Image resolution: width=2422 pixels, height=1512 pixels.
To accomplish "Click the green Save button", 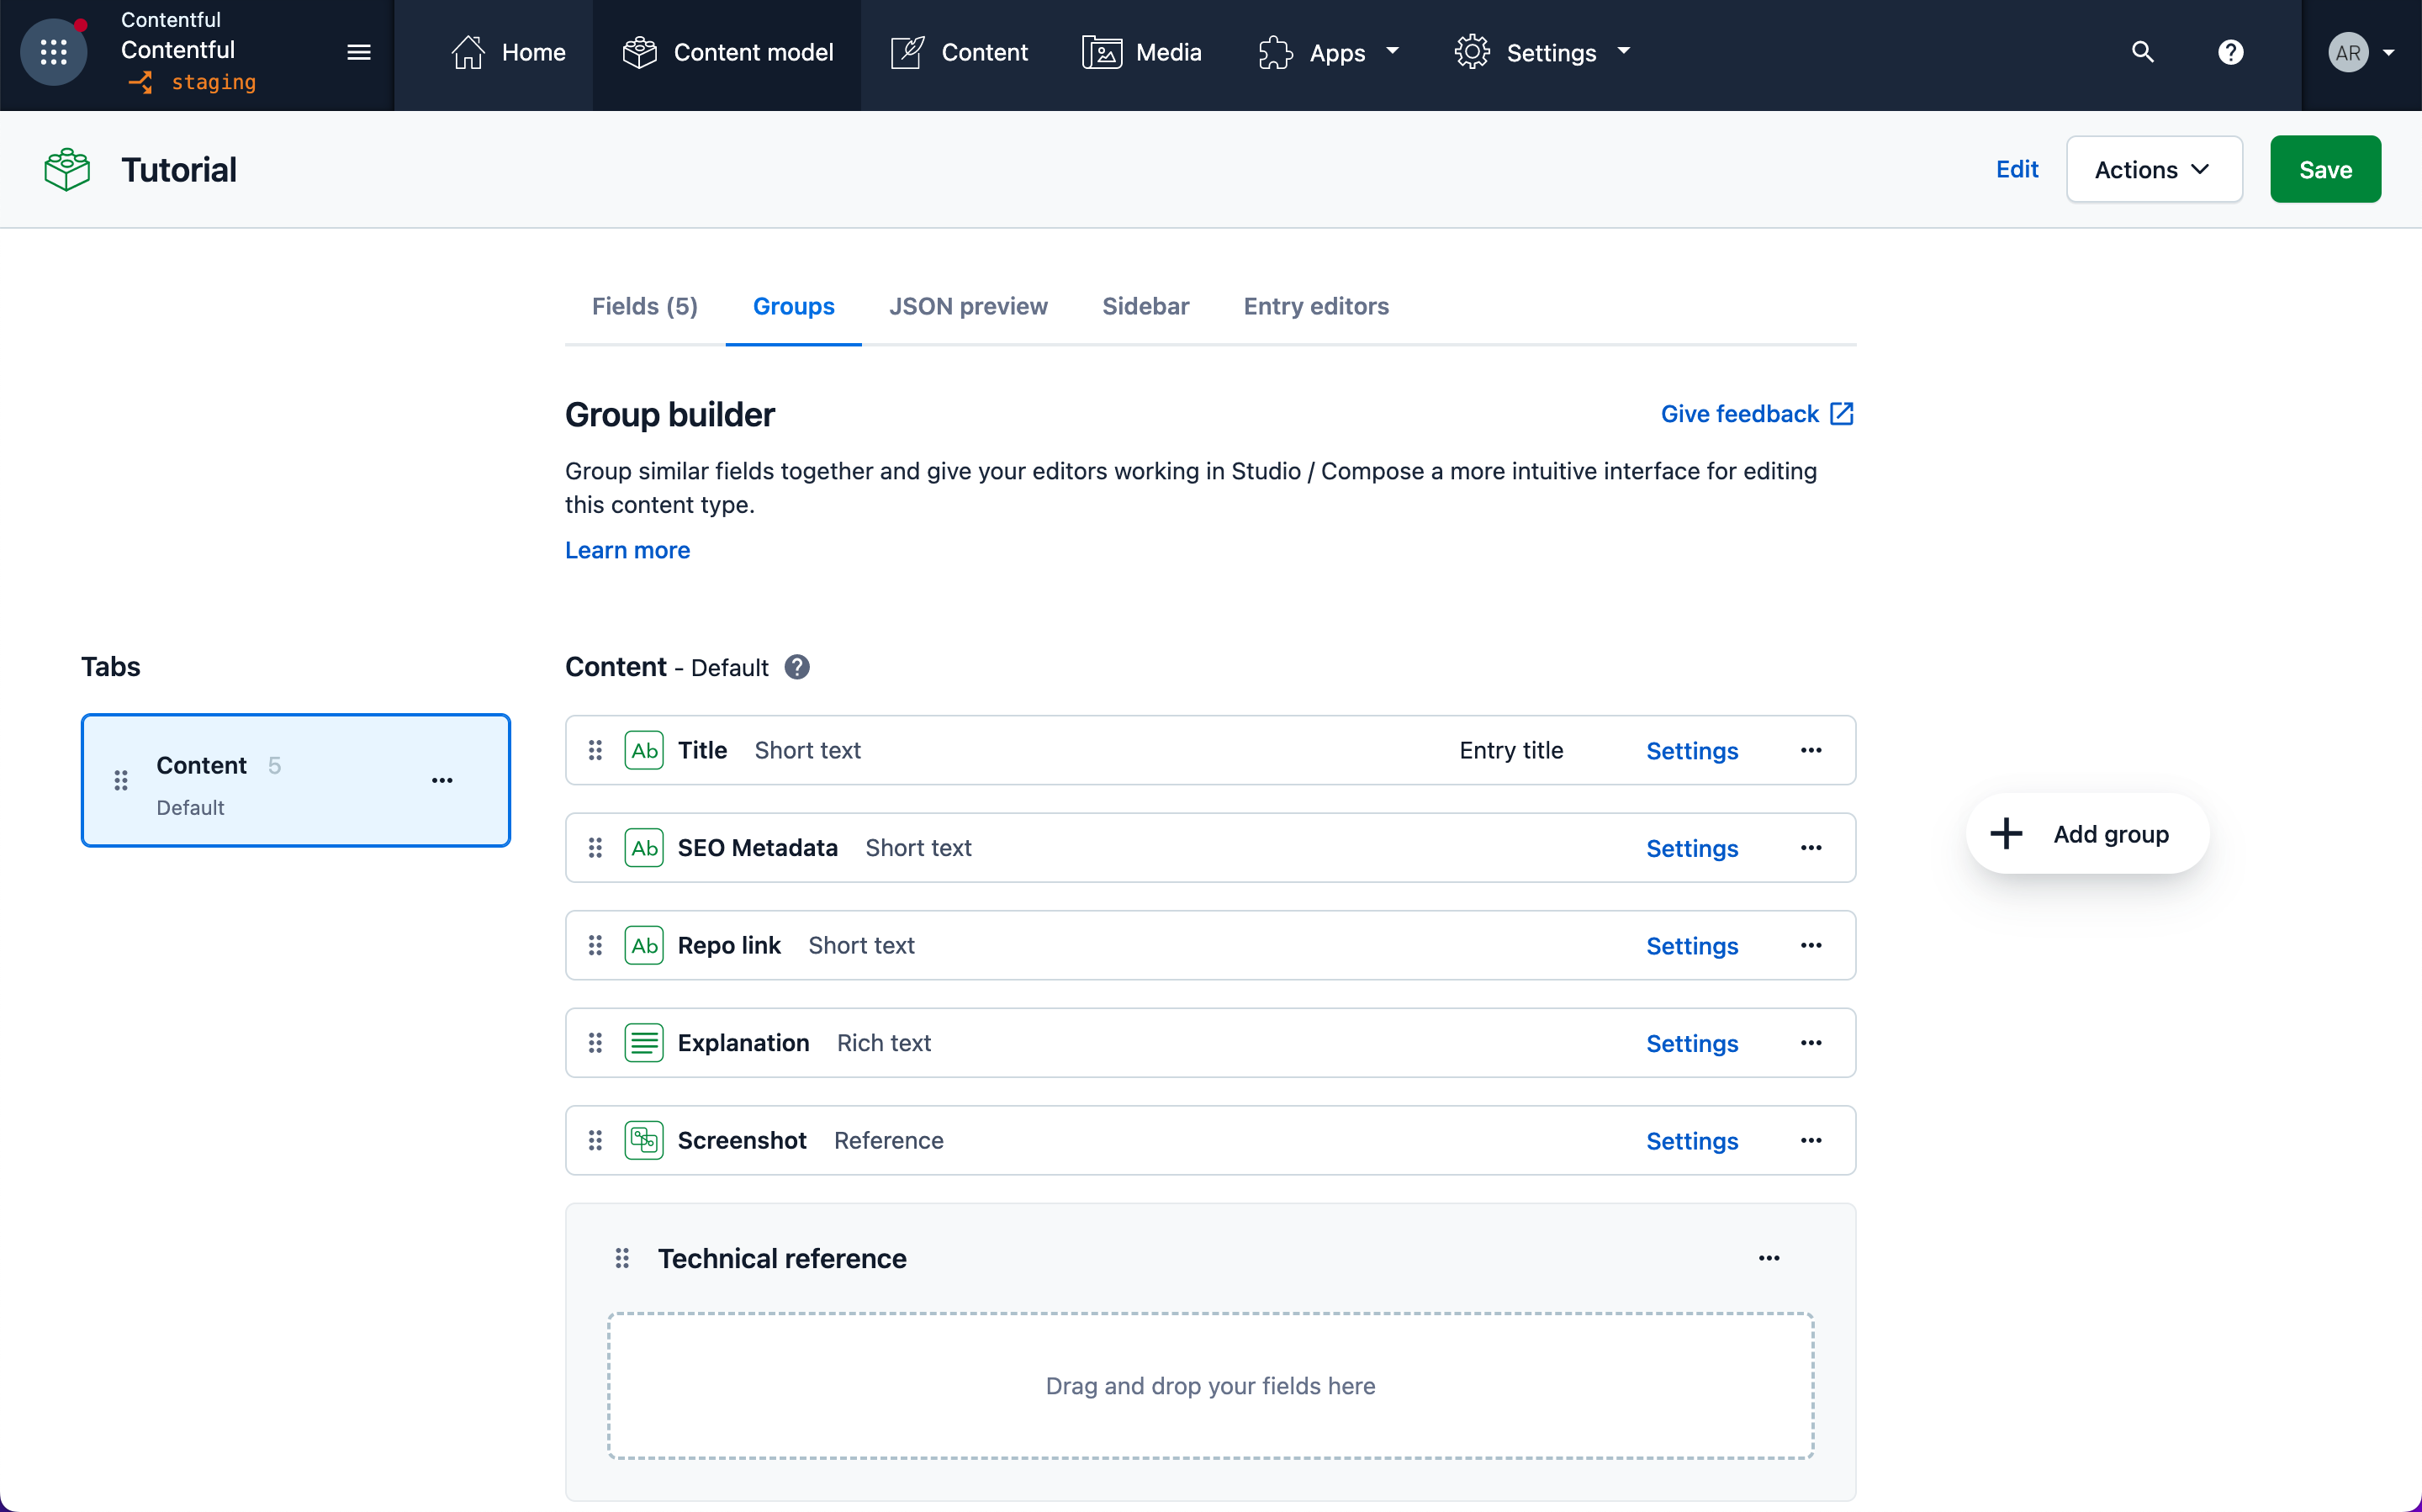I will (x=2325, y=170).
